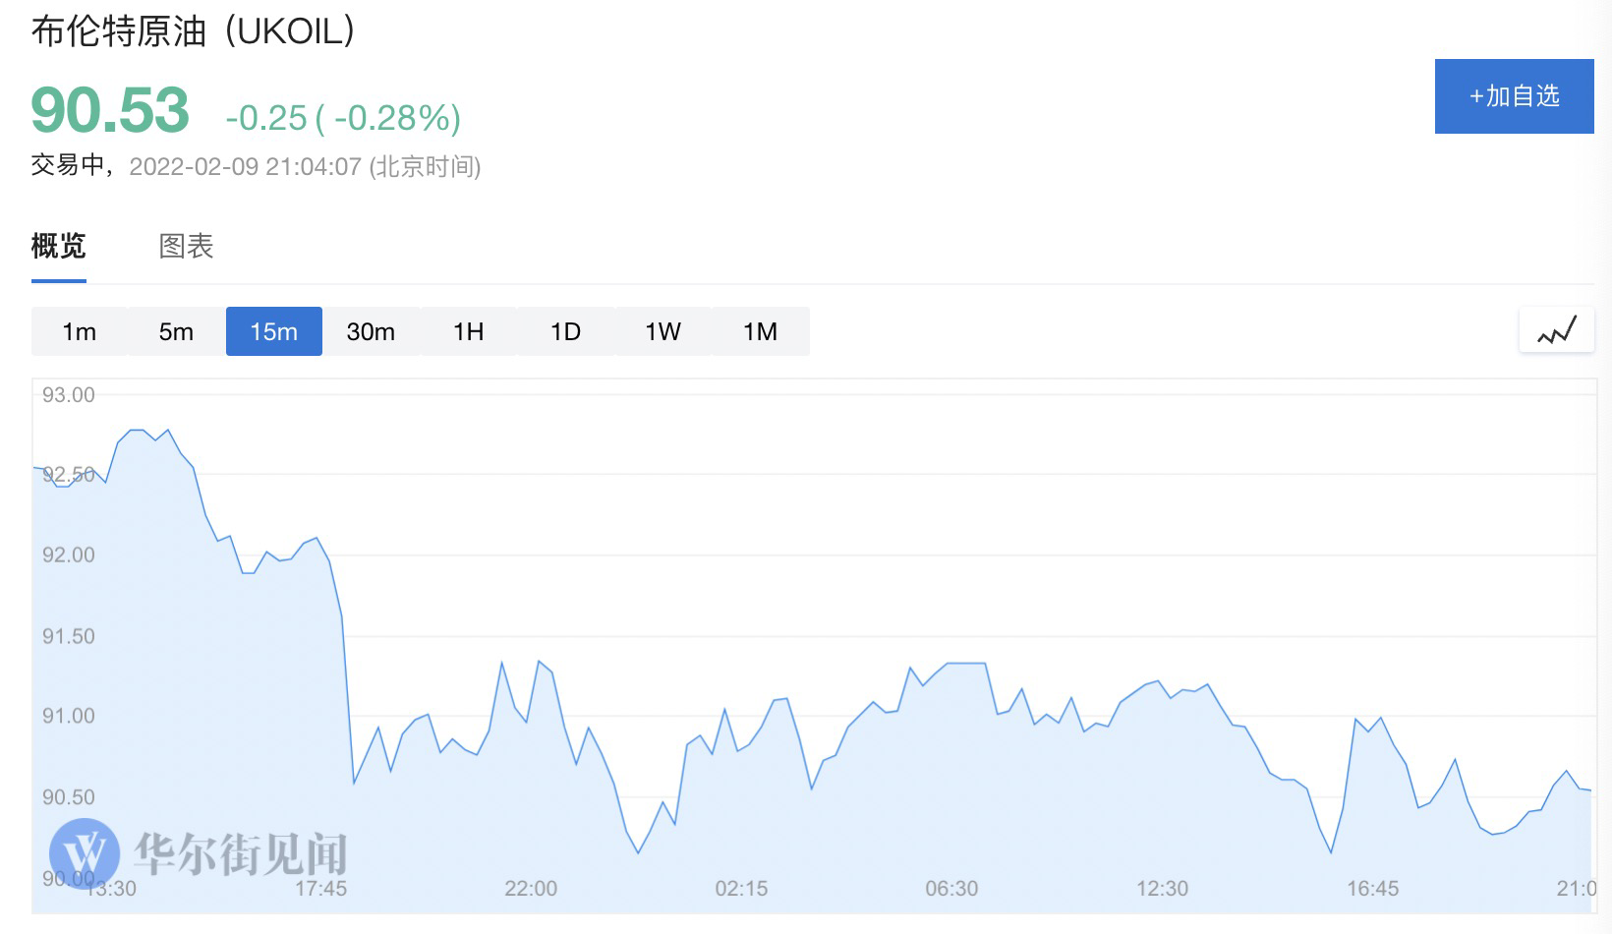Switch chart to 1W interval

[662, 332]
